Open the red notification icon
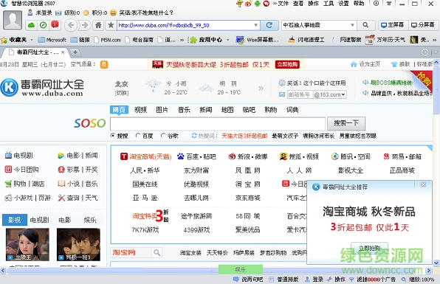 55,25
